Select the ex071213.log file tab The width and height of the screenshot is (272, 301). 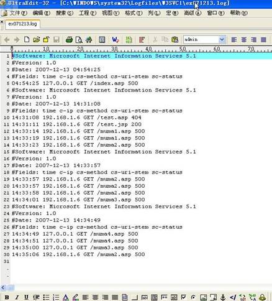pyautogui.click(x=22, y=24)
